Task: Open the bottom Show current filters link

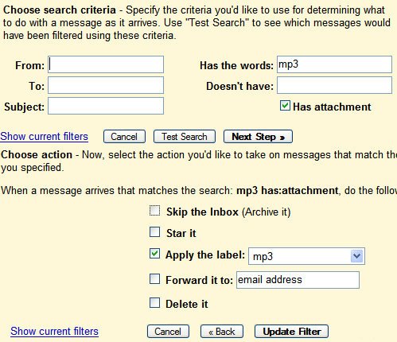Action: click(54, 332)
